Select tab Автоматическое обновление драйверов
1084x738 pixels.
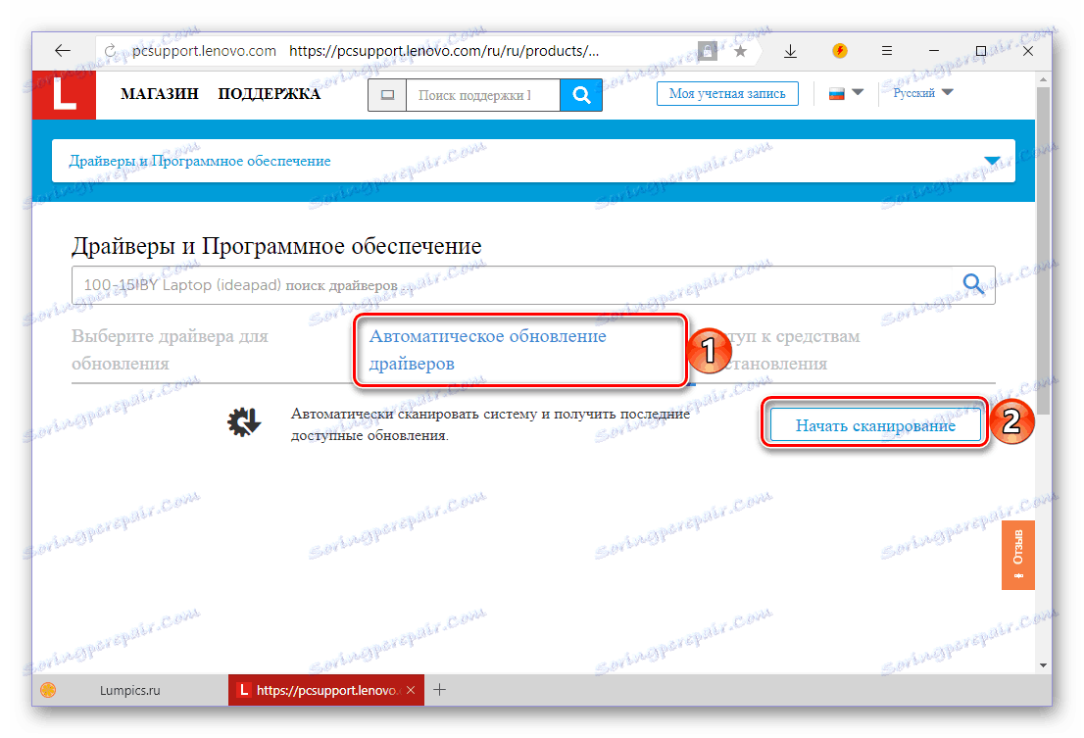click(x=487, y=350)
